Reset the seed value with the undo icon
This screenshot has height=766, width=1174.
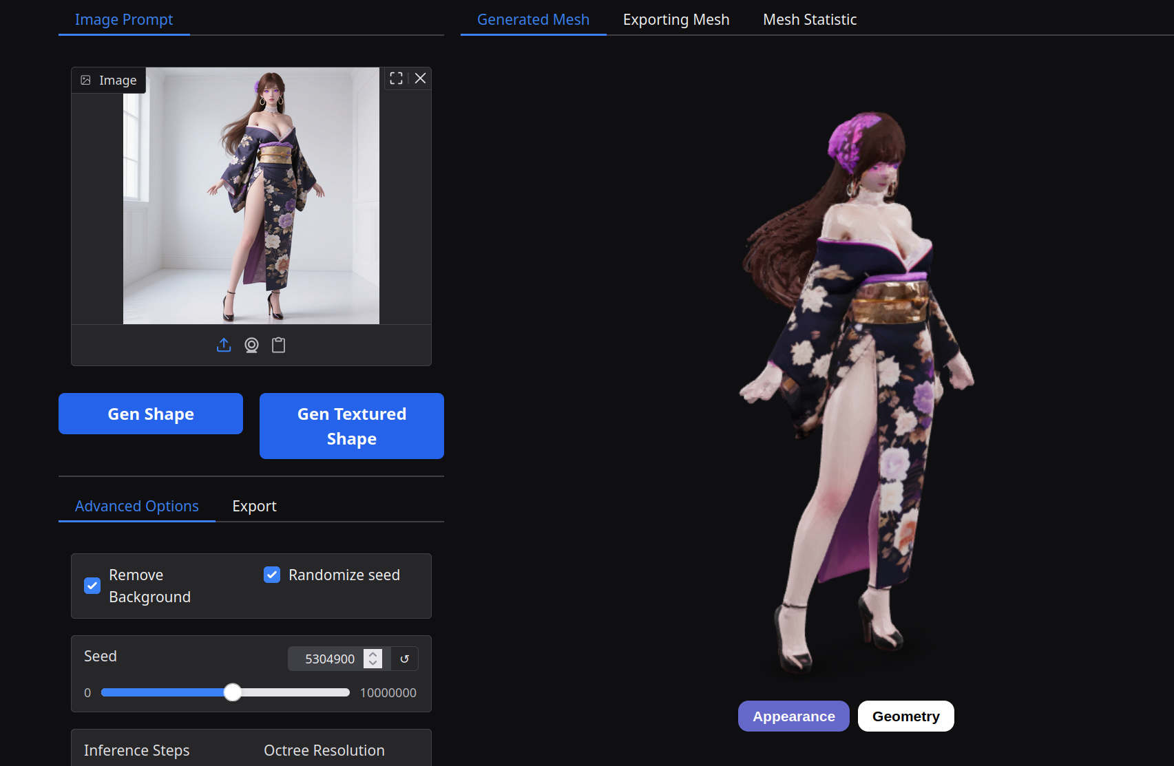405,659
